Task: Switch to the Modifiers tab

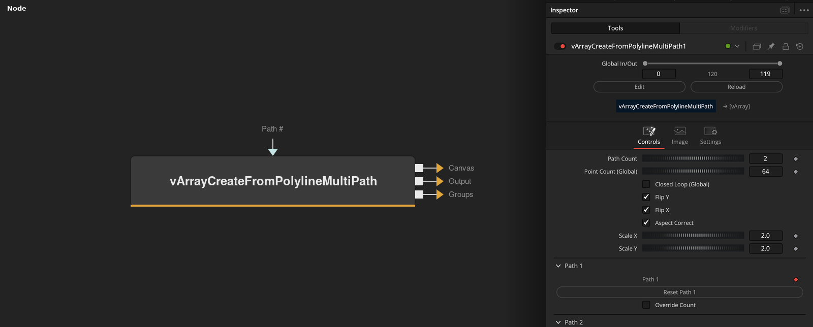Action: (x=743, y=28)
